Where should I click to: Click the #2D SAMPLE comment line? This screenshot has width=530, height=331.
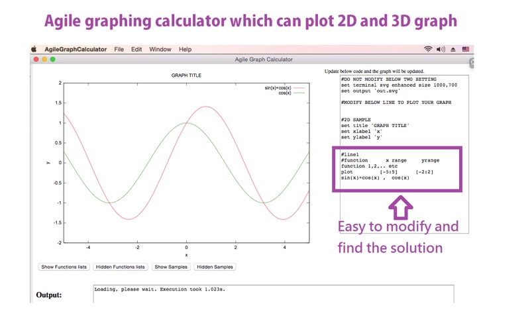356,120
